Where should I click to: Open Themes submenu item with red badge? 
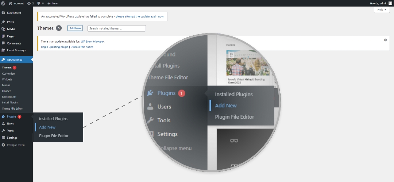click(9, 67)
